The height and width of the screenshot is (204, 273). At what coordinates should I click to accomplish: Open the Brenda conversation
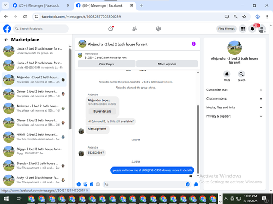(x=34, y=165)
